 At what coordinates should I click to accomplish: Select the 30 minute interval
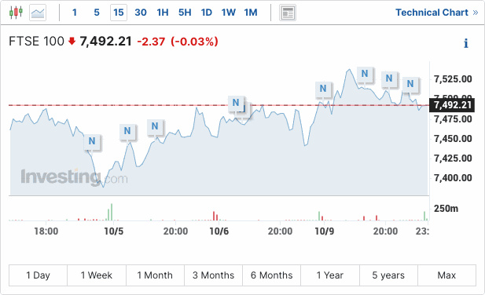(141, 13)
